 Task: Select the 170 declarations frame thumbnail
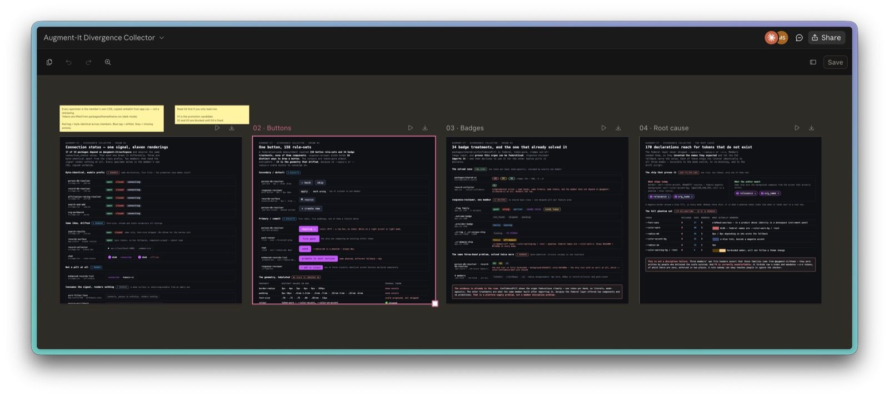730,220
